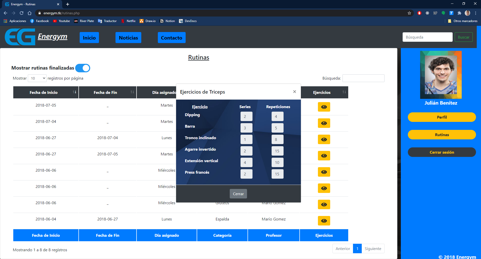This screenshot has height=259, width=481.
Task: Click the address bar URL
Action: tap(62, 13)
